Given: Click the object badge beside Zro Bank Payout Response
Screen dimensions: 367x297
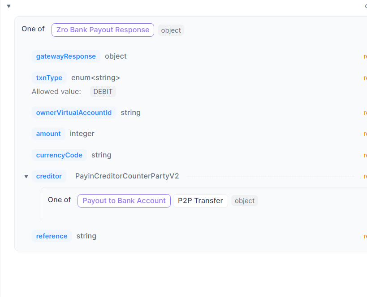Looking at the screenshot, I should [x=171, y=30].
